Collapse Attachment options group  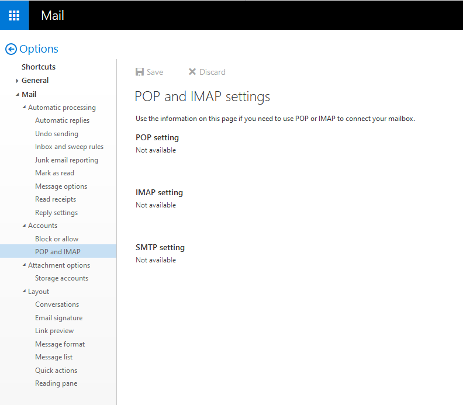[x=24, y=265]
